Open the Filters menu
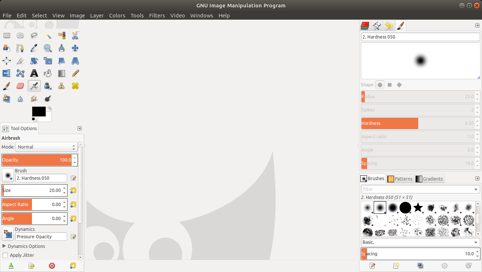Viewport: 482px width, 272px height. pyautogui.click(x=157, y=16)
